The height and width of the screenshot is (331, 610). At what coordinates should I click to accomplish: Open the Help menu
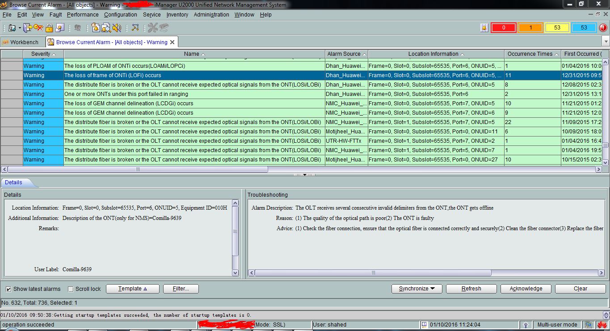[265, 15]
